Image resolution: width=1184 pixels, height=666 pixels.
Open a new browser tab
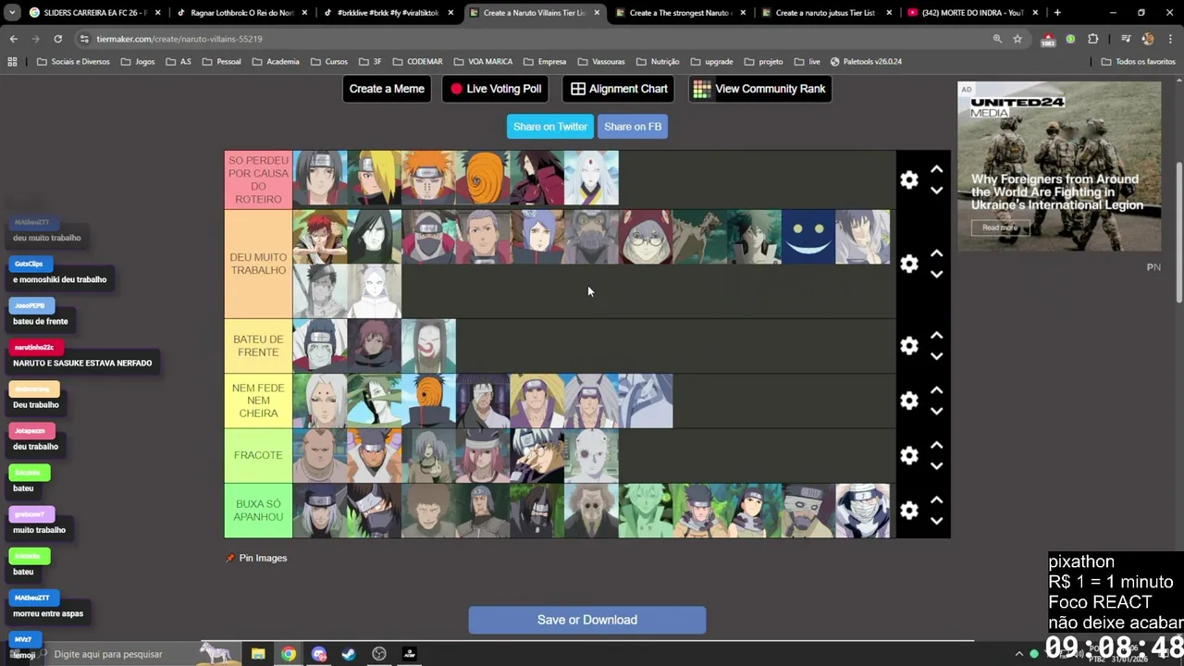pos(1057,13)
